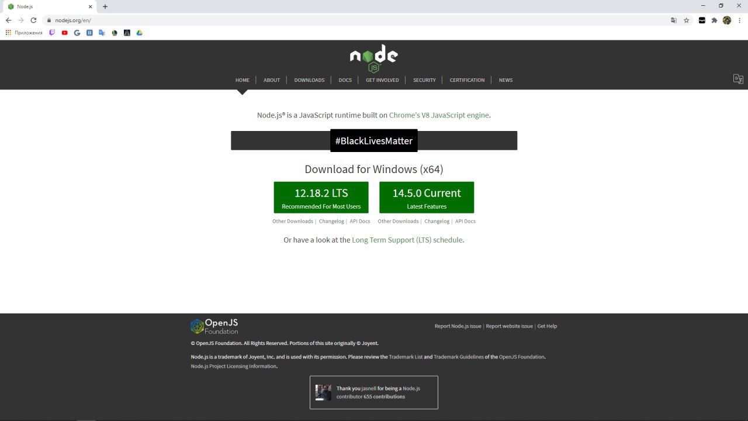Open the ABOUT navigation item

click(272, 80)
